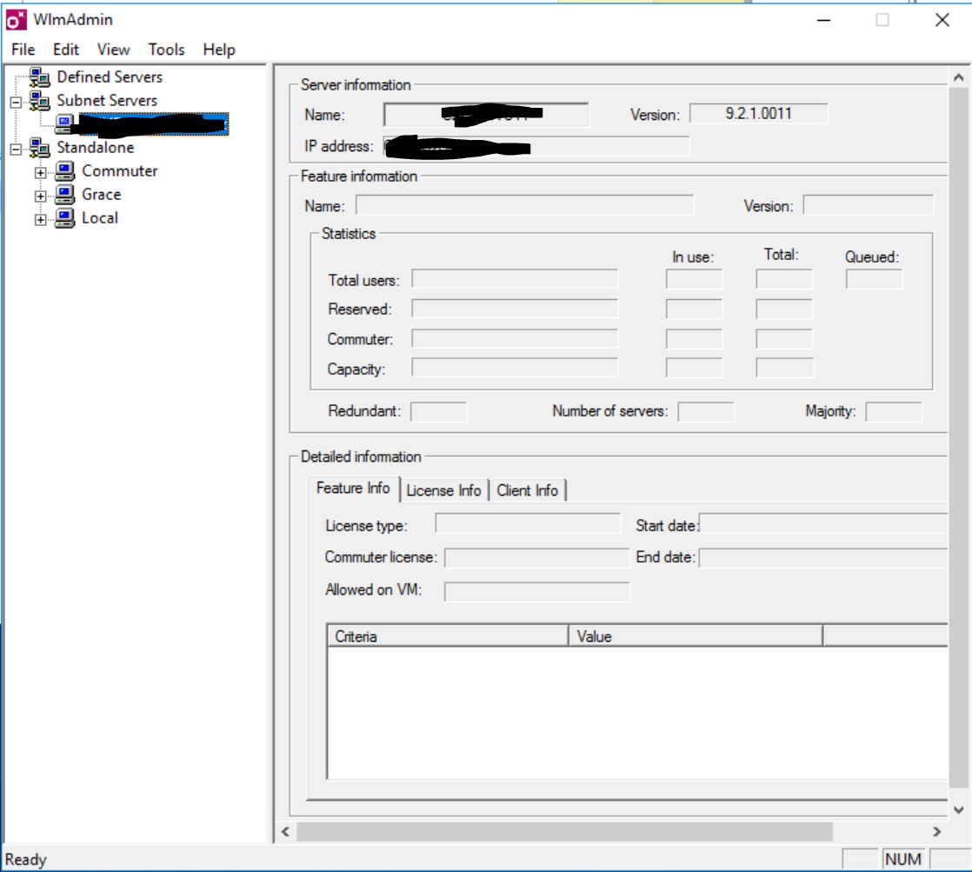Switch to the License Info tab
The image size is (972, 872).
point(444,490)
